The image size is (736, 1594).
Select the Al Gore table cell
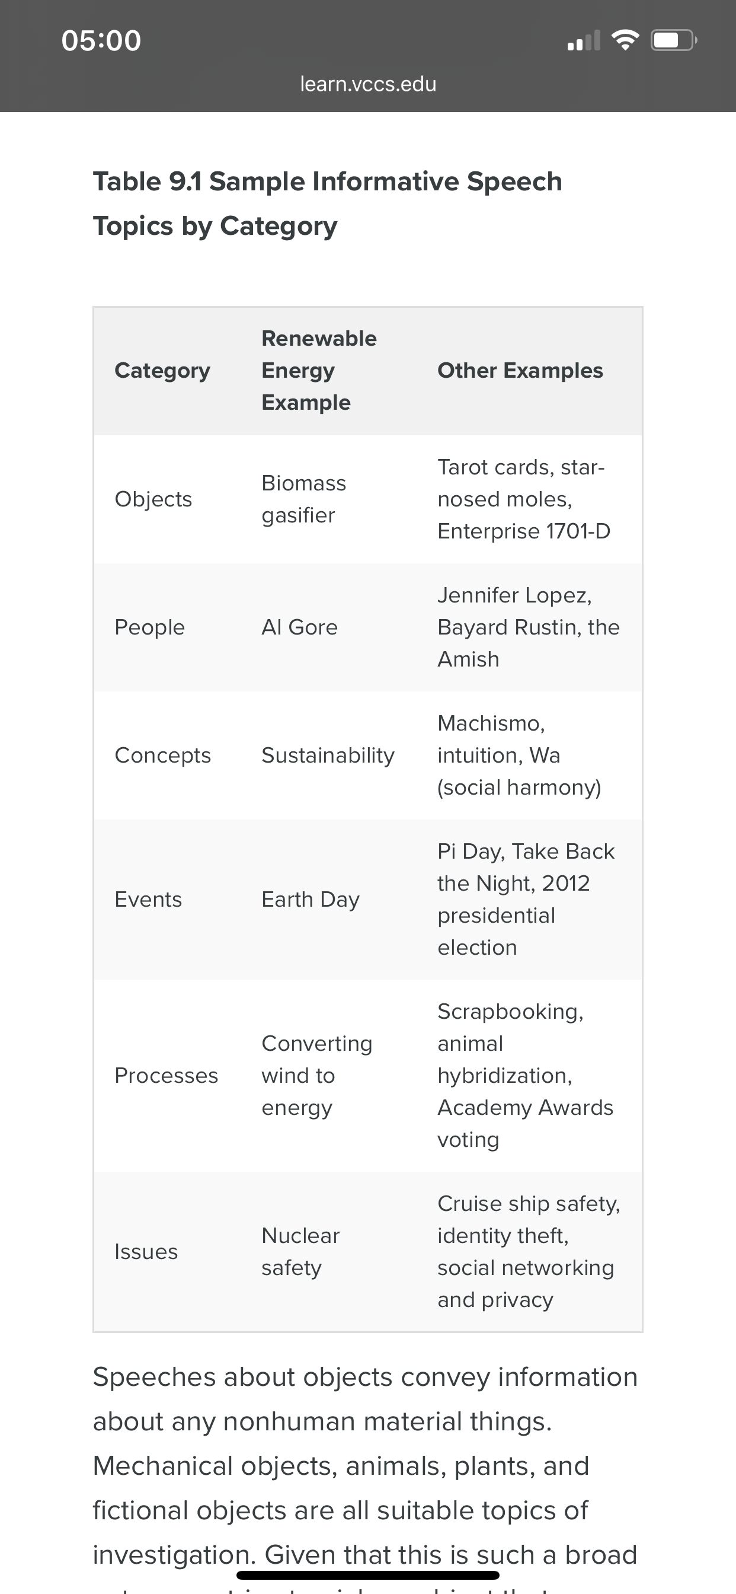click(299, 627)
